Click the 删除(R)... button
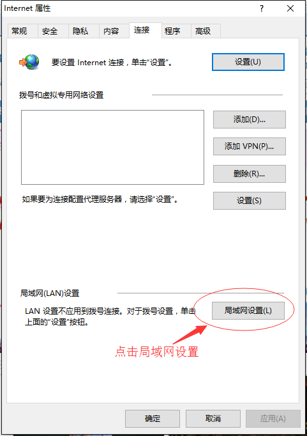307x436 pixels. coord(250,174)
